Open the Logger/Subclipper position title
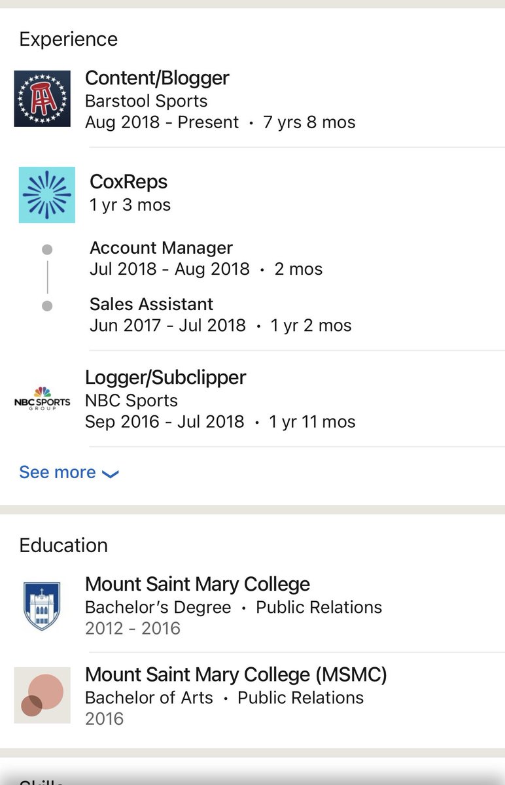505x785 pixels. [x=165, y=377]
